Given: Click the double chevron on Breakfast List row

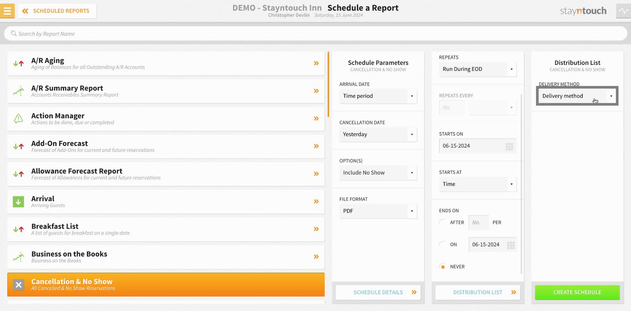Looking at the screenshot, I should (x=316, y=229).
